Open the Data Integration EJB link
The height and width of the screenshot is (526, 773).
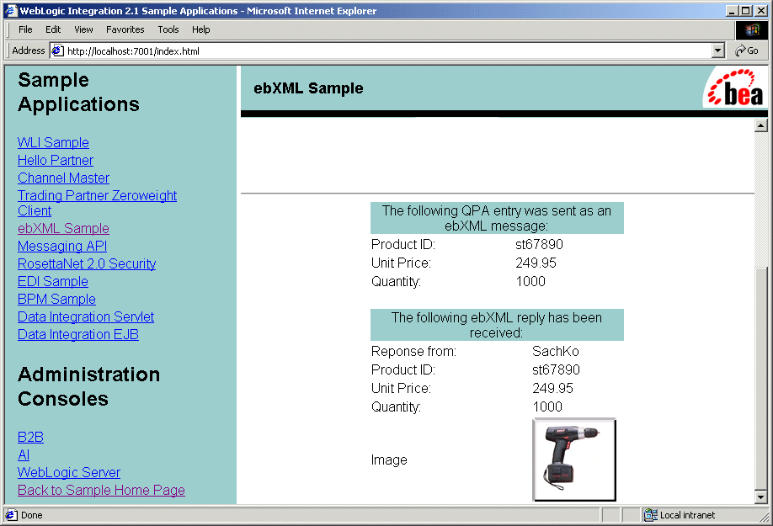pyautogui.click(x=78, y=334)
